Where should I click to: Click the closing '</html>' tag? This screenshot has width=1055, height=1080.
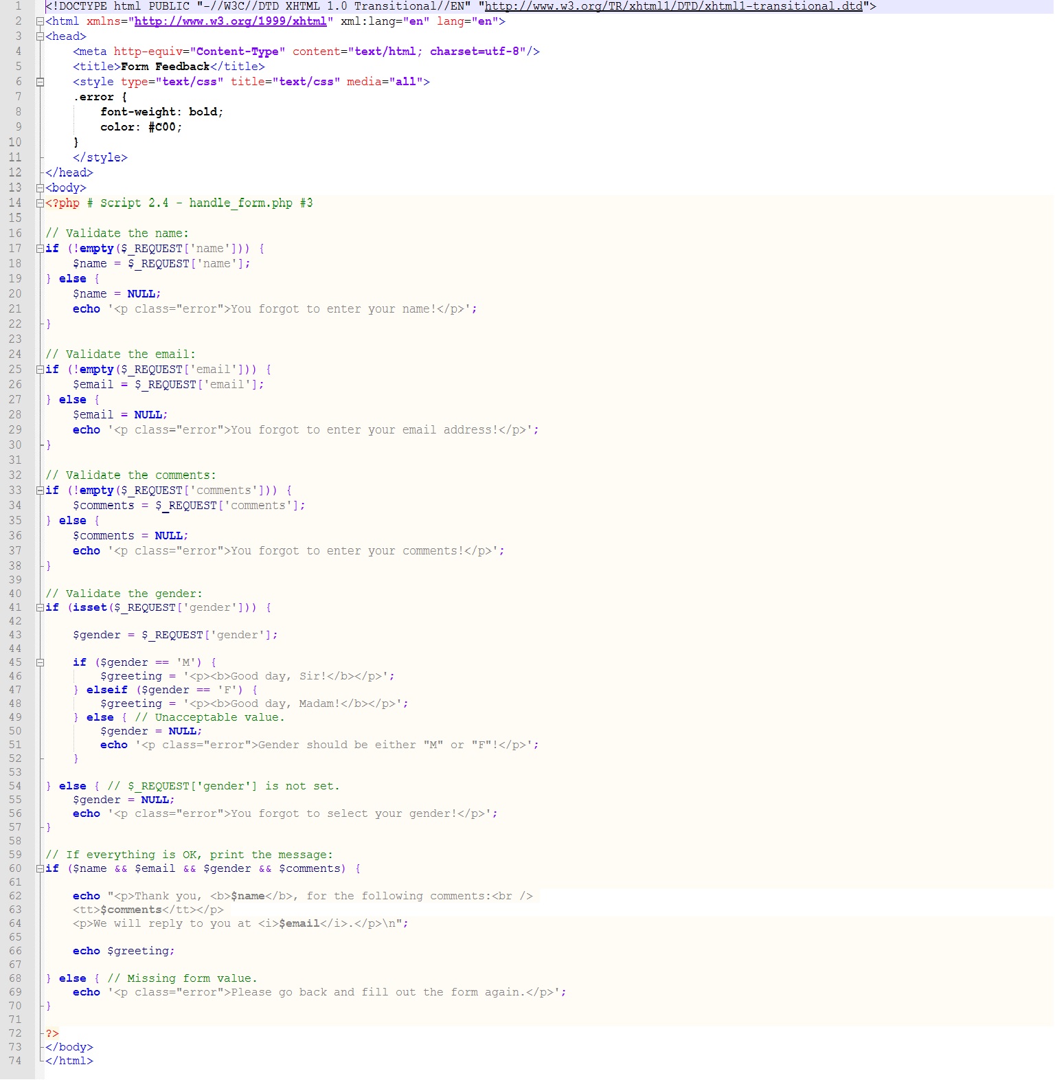[69, 1061]
